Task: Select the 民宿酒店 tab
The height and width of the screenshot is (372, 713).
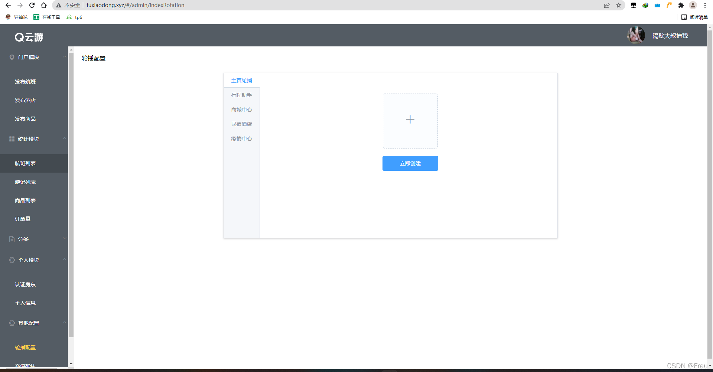Action: [241, 124]
